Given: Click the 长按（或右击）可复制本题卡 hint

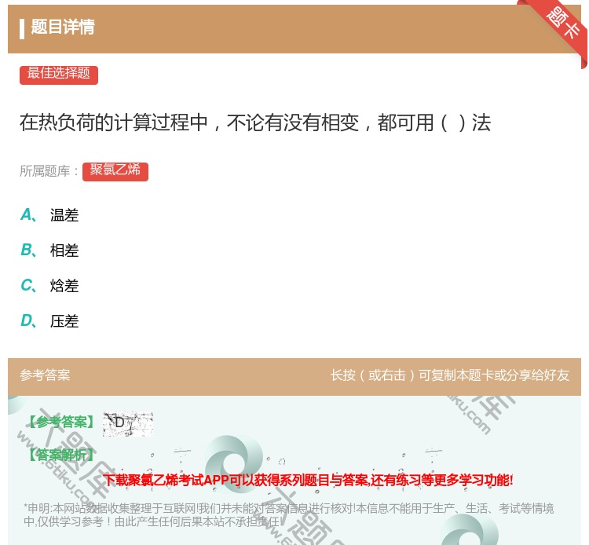Looking at the screenshot, I should pos(450,375).
